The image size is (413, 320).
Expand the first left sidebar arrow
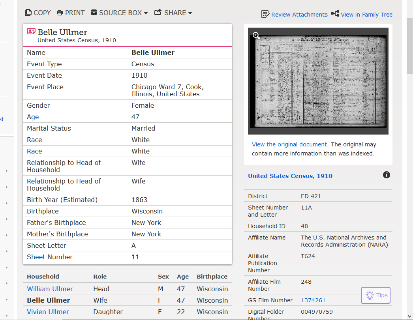[x=7, y=171]
